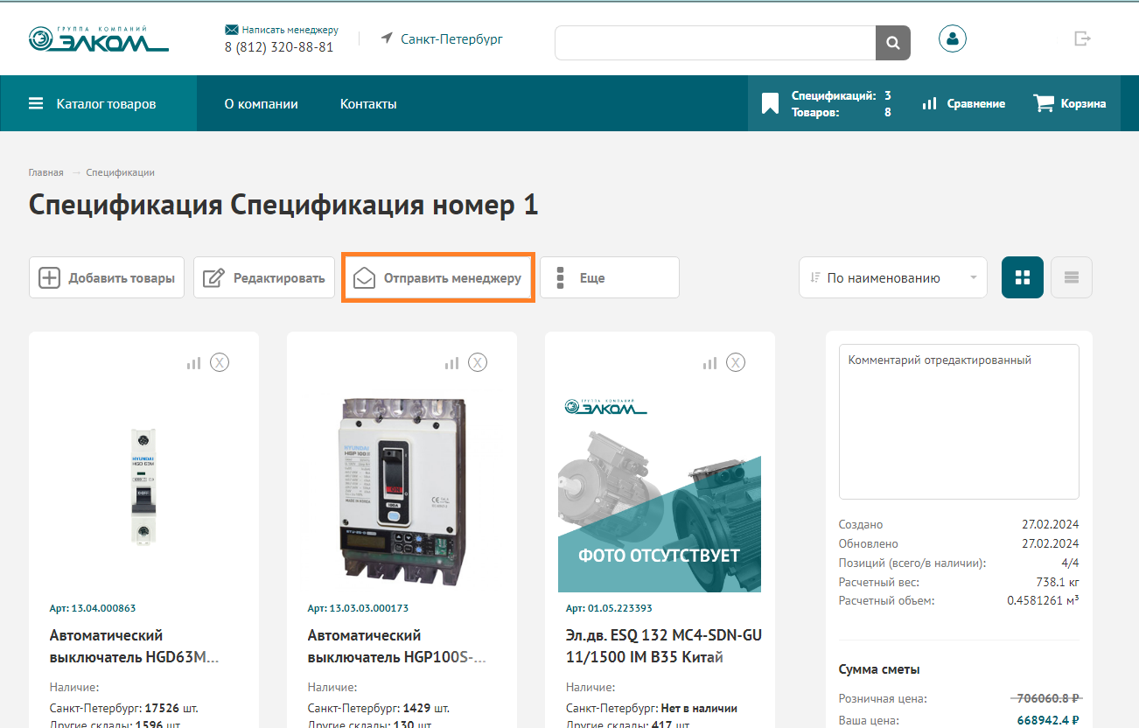Click the logout icon in header
This screenshot has height=728, width=1139.
tap(1083, 38)
